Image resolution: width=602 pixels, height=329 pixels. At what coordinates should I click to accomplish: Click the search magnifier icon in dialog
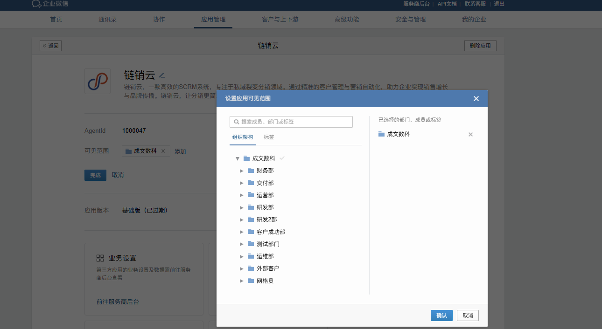click(236, 122)
